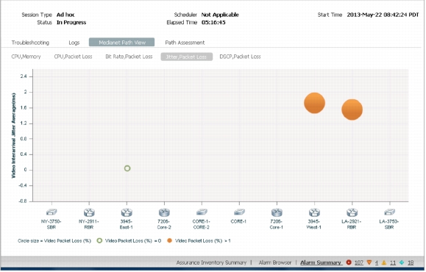Viewport: 426px width, 272px height.
Task: Click the start time '2013-May-22 08:42:24 PDT'
Action: click(383, 15)
